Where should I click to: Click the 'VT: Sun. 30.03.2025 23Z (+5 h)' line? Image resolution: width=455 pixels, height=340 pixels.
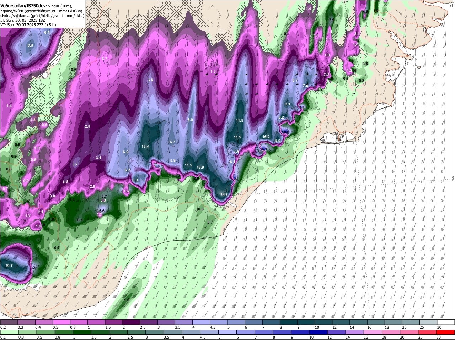coord(28,25)
